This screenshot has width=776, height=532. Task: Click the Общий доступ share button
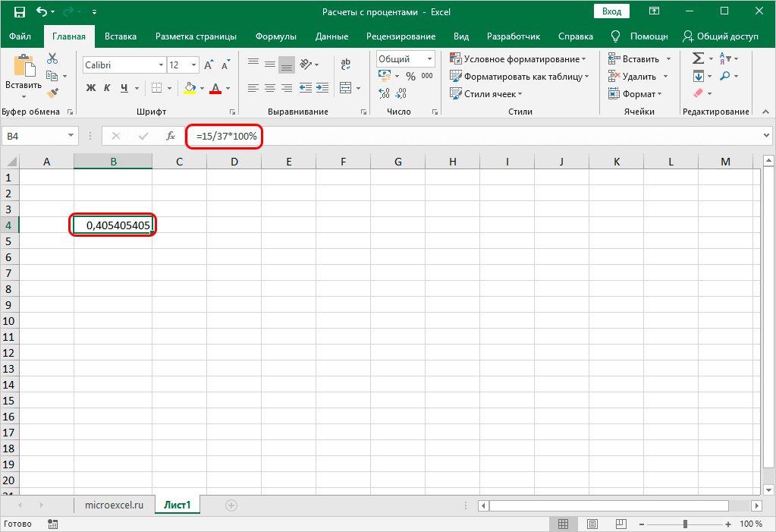721,36
